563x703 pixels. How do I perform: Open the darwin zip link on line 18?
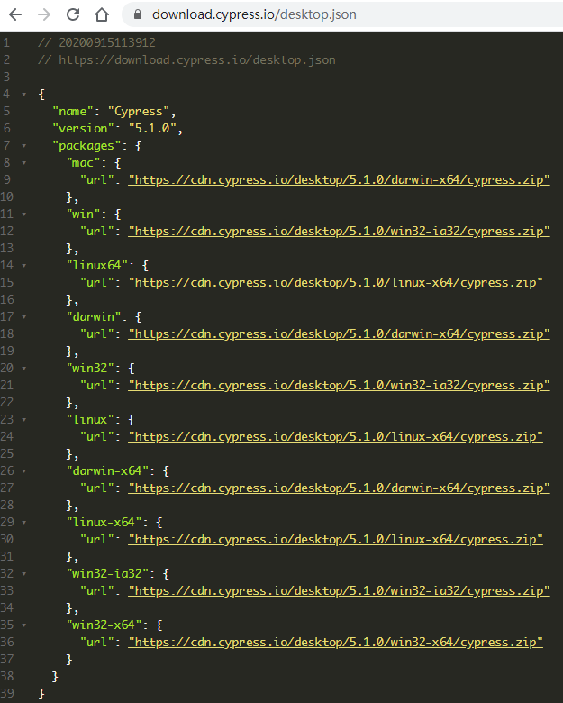339,334
